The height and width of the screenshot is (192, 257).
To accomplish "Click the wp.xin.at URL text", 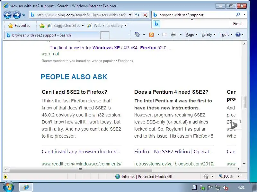I will click(x=50, y=54).
